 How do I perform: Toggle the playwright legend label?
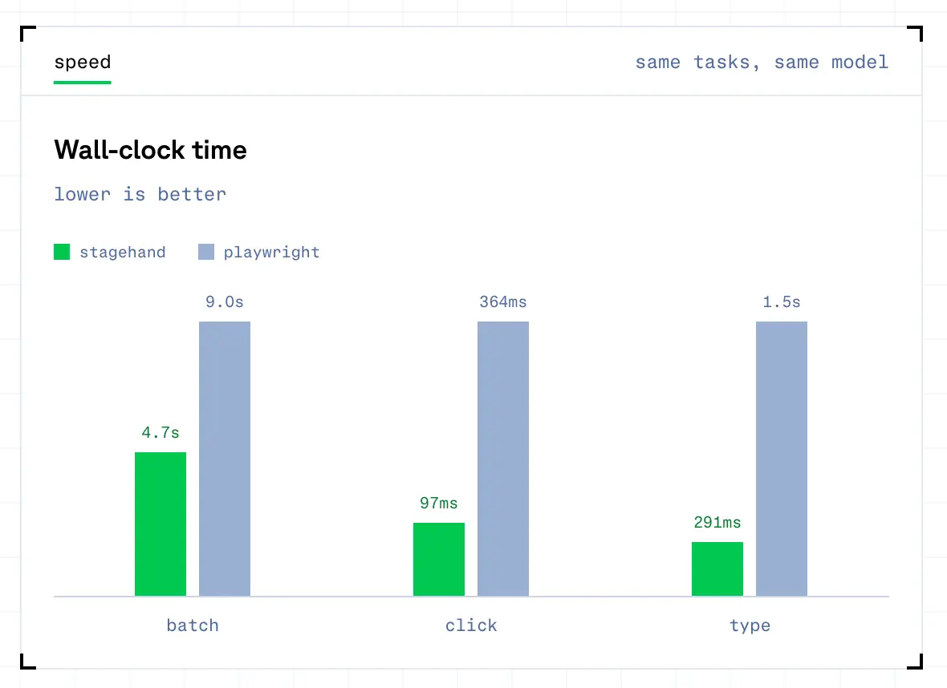coord(272,253)
